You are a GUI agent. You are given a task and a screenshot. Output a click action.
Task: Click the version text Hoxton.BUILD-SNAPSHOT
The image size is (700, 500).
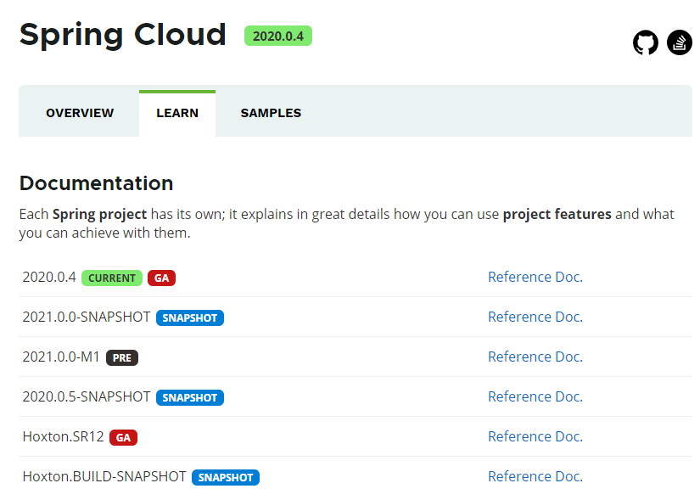tap(104, 476)
